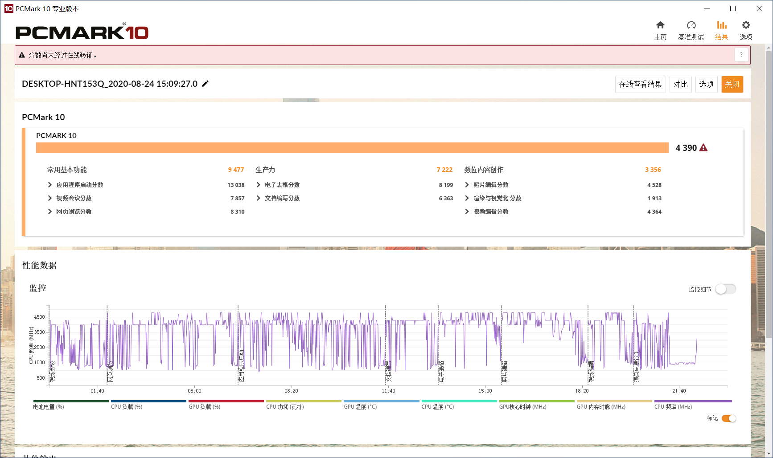
Task: Click the orange 关闭 button
Action: 732,84
